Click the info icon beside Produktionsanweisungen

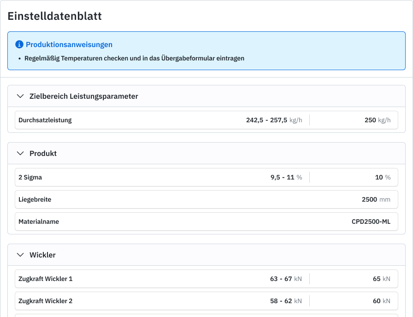point(19,45)
